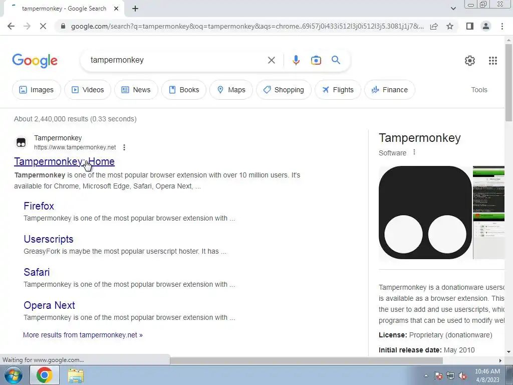Viewport: 513px width, 385px height.
Task: Click the vertical scrollbar thumb
Action: click(508, 83)
